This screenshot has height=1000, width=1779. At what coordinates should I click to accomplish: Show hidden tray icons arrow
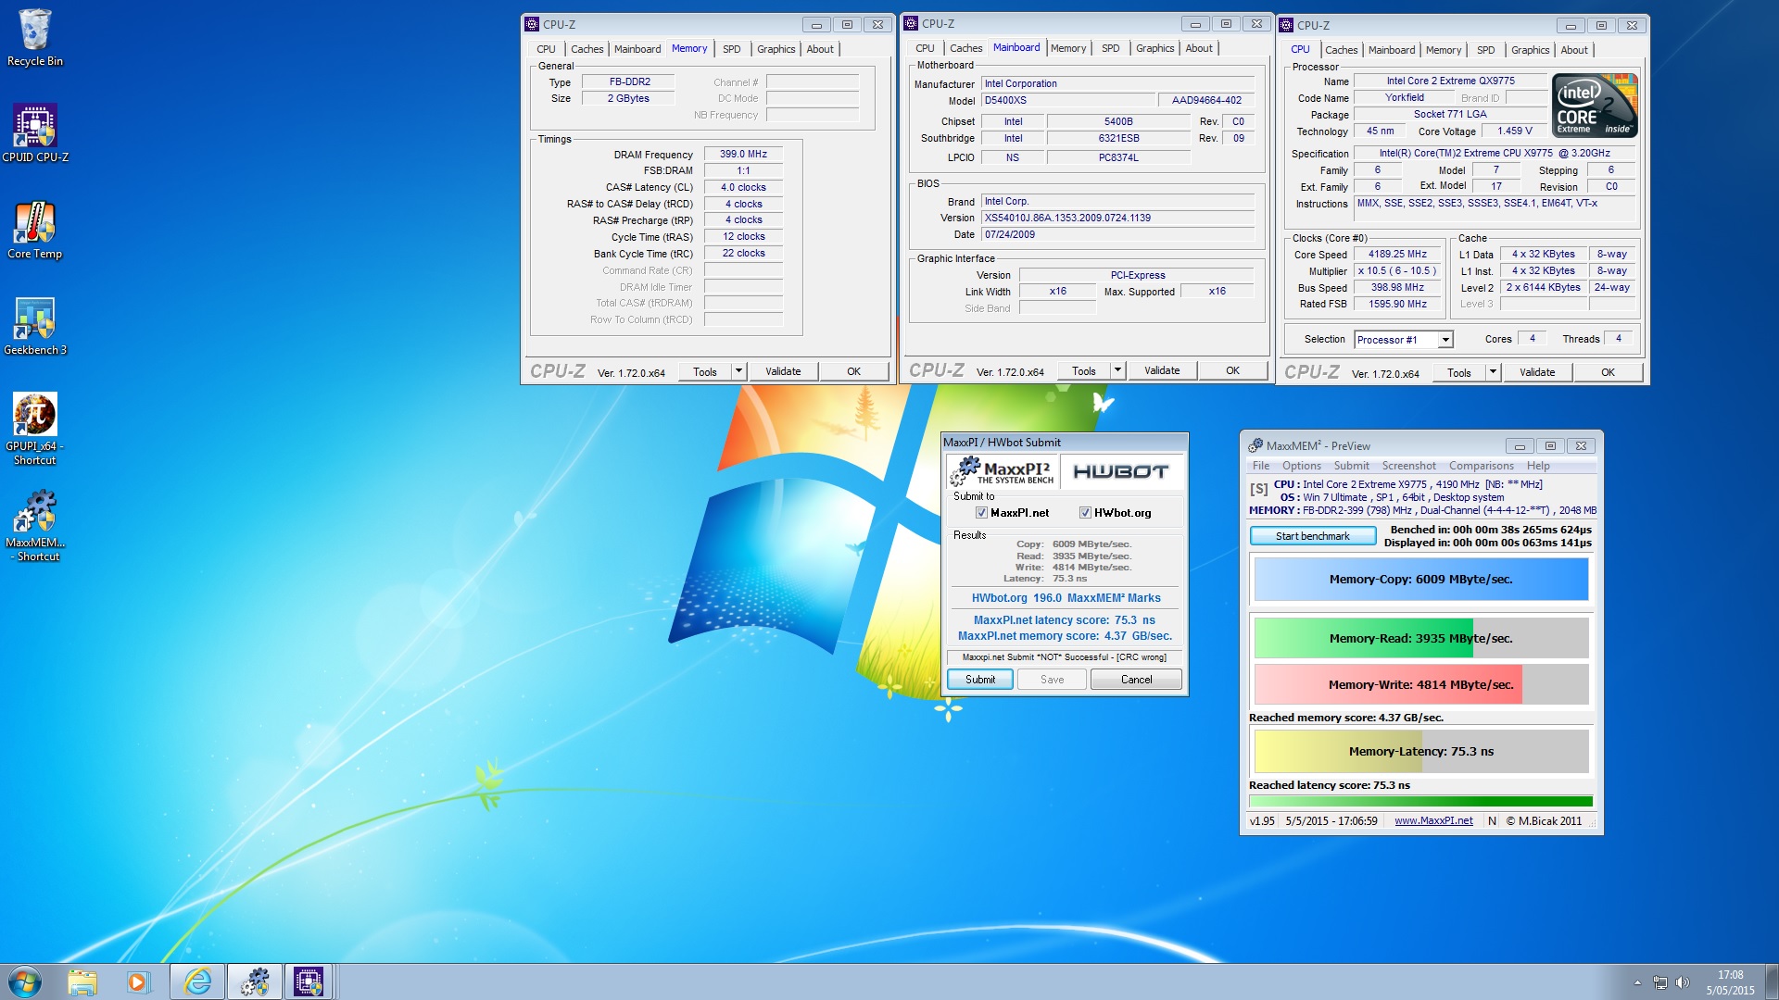click(x=1637, y=982)
